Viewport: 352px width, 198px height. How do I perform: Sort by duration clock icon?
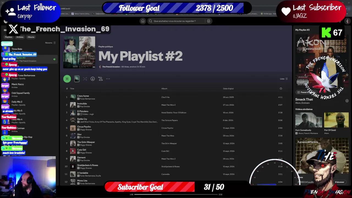(x=281, y=89)
